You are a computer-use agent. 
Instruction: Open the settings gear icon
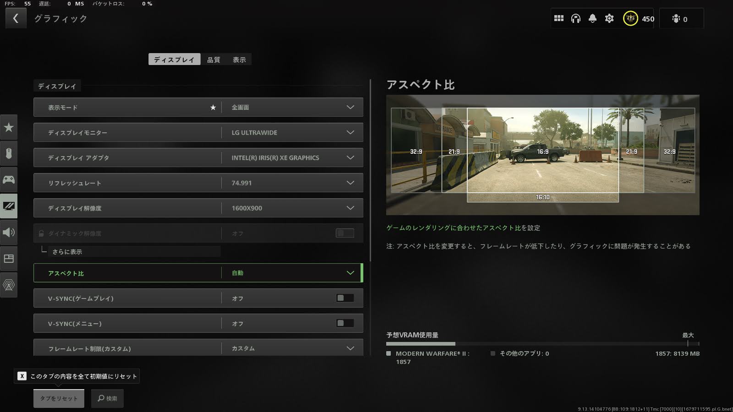click(x=609, y=18)
